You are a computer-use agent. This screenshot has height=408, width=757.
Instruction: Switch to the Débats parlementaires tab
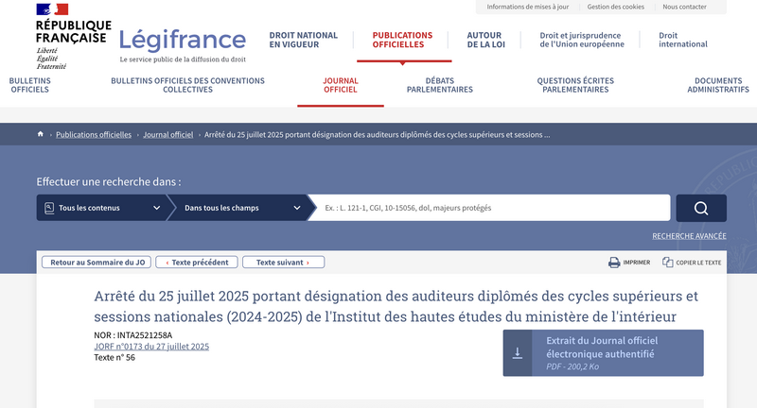440,85
